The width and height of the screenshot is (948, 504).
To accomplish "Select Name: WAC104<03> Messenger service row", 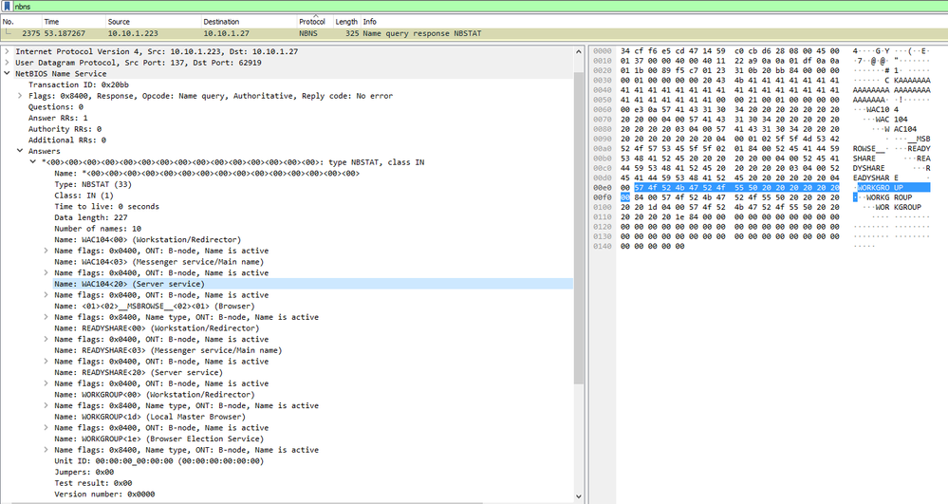I will 159,261.
